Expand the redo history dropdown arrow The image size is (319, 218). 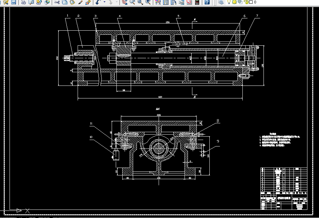117,2
